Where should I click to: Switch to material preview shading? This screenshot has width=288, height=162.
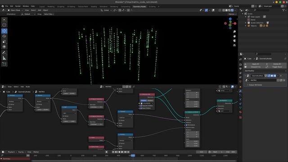click(229, 10)
